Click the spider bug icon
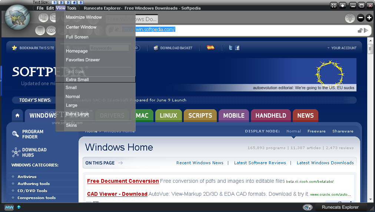Image resolution: width=375 pixels, height=212 pixels. pyautogui.click(x=350, y=18)
